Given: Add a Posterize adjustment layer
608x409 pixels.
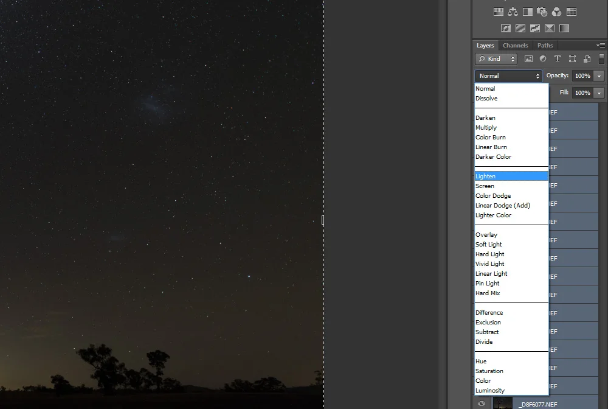Looking at the screenshot, I should pyautogui.click(x=520, y=29).
